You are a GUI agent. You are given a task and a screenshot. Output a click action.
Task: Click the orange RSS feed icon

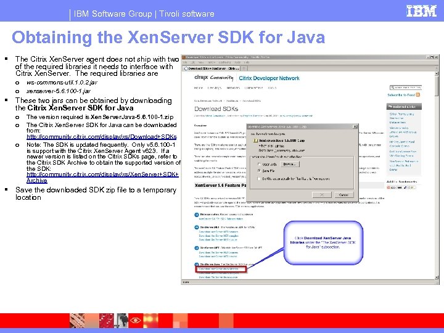(418, 95)
